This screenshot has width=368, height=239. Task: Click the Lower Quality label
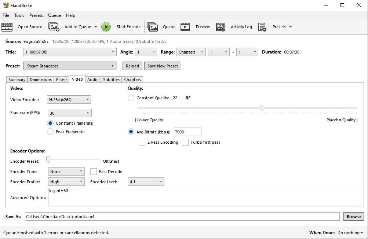pyautogui.click(x=150, y=120)
